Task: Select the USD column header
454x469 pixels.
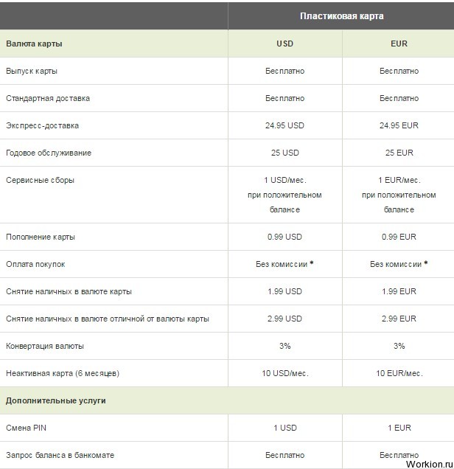Action: click(x=284, y=44)
